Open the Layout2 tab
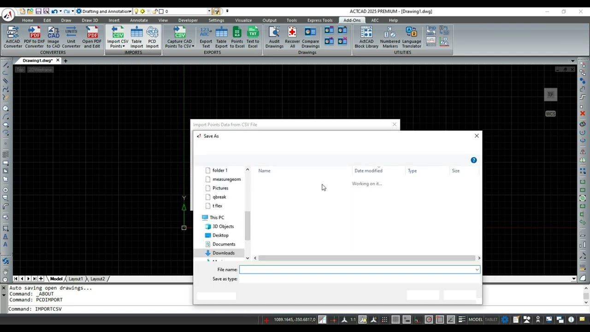Screen dimensions: 590x332 point(97,279)
